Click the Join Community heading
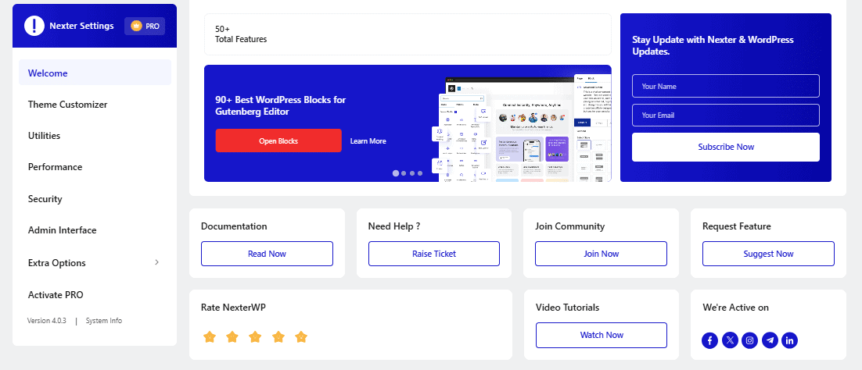 pyautogui.click(x=569, y=226)
